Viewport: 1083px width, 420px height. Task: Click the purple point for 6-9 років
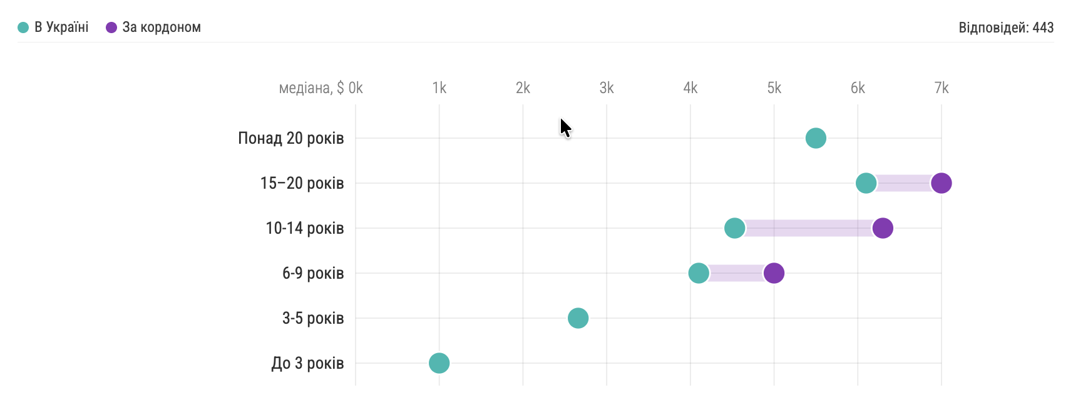(774, 273)
